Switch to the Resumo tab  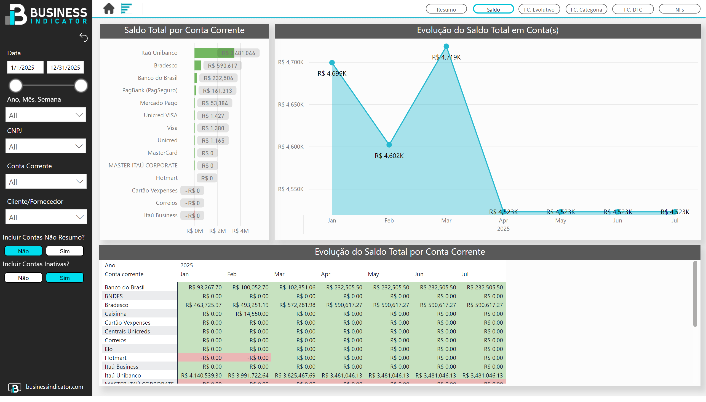click(446, 9)
